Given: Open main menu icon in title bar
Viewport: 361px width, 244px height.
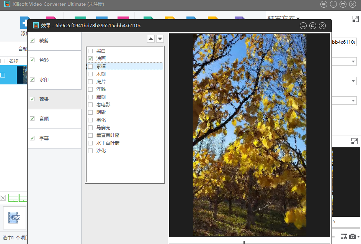Looking at the screenshot, I should point(324,4).
